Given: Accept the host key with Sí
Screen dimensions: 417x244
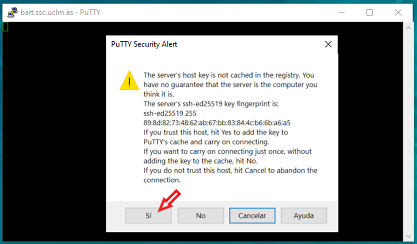Looking at the screenshot, I should pyautogui.click(x=148, y=216).
